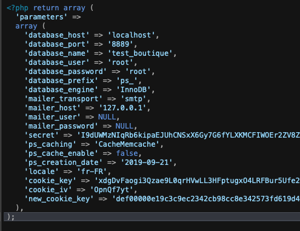Click the 'database_user' key
The image size is (300, 231).
56,62
